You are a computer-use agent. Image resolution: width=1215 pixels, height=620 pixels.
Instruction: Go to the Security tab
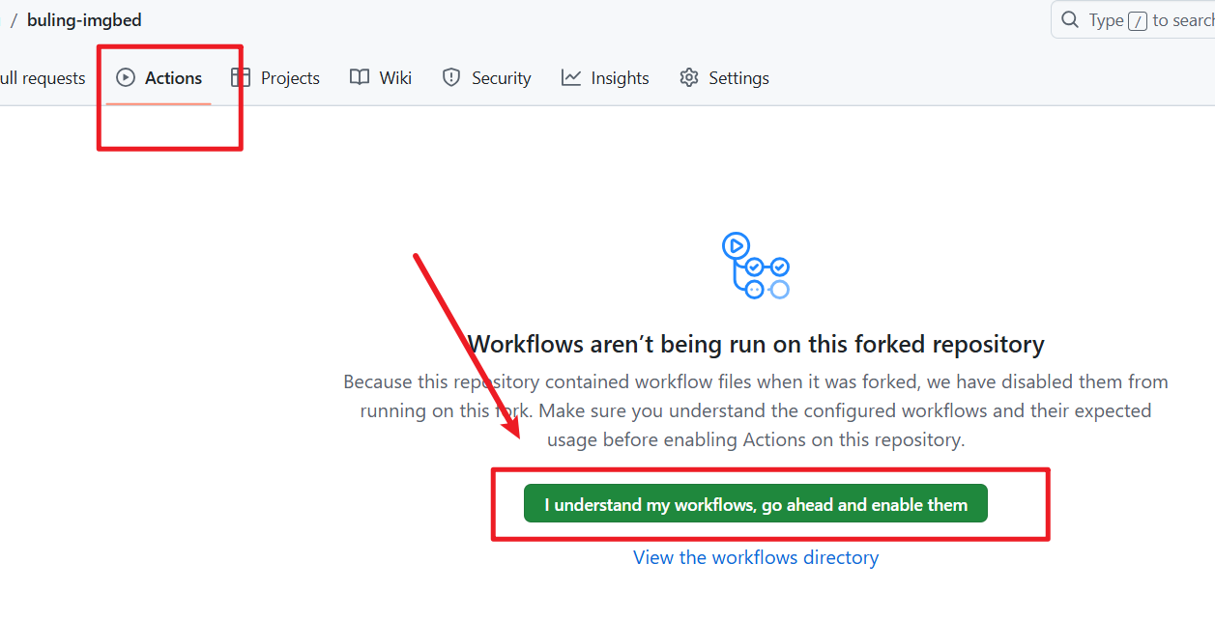click(501, 78)
